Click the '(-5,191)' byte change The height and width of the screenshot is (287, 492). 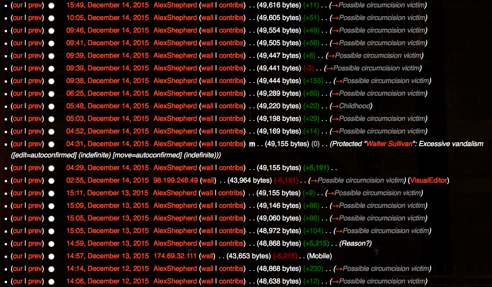[286, 180]
